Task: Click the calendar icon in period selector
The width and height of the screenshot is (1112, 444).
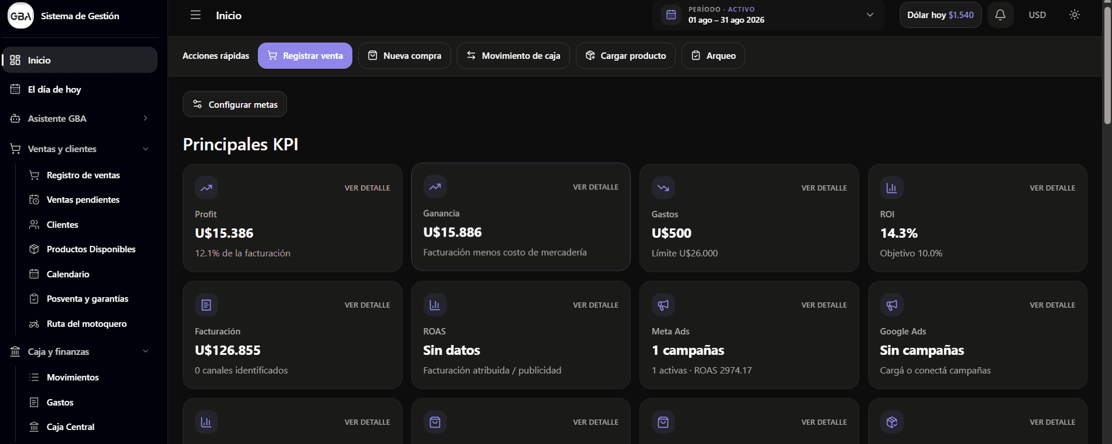Action: pos(671,15)
